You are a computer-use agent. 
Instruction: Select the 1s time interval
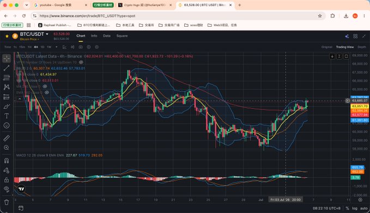15,47
